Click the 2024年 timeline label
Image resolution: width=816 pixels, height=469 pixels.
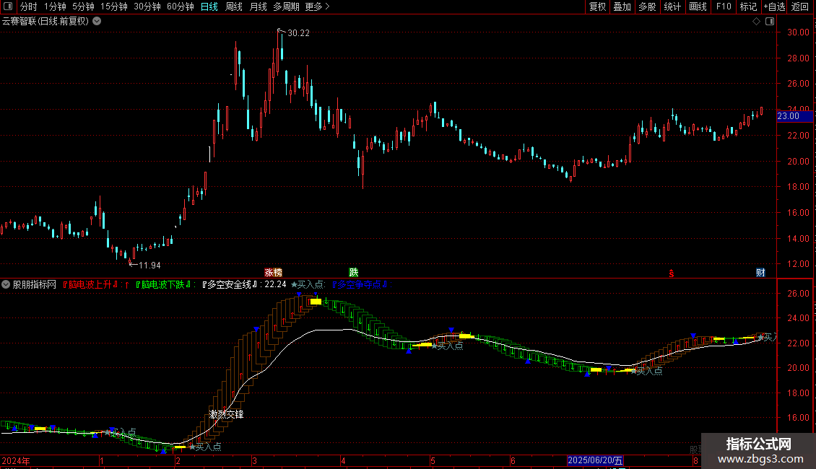tap(16, 460)
